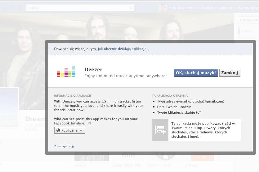Click the publish-on-timeline icon in permissions box
Image resolution: width=259 pixels, height=172 pixels.
[160, 130]
